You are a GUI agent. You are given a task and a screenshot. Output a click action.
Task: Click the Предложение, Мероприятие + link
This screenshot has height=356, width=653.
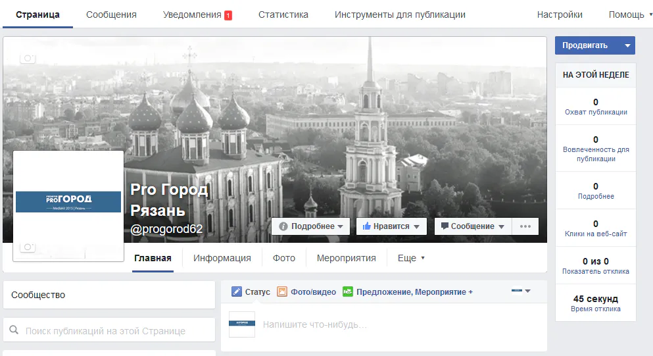click(414, 292)
